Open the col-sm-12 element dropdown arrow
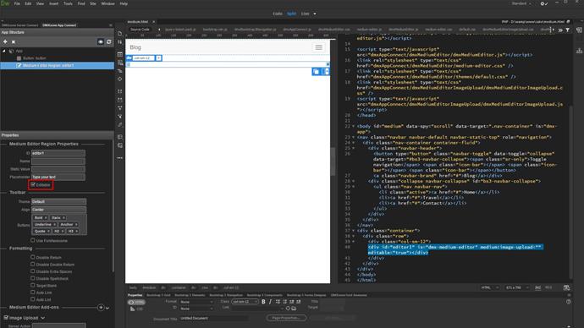The width and height of the screenshot is (584, 328). 158,58
